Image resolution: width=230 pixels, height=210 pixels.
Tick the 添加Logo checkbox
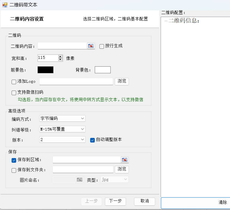click(x=14, y=82)
